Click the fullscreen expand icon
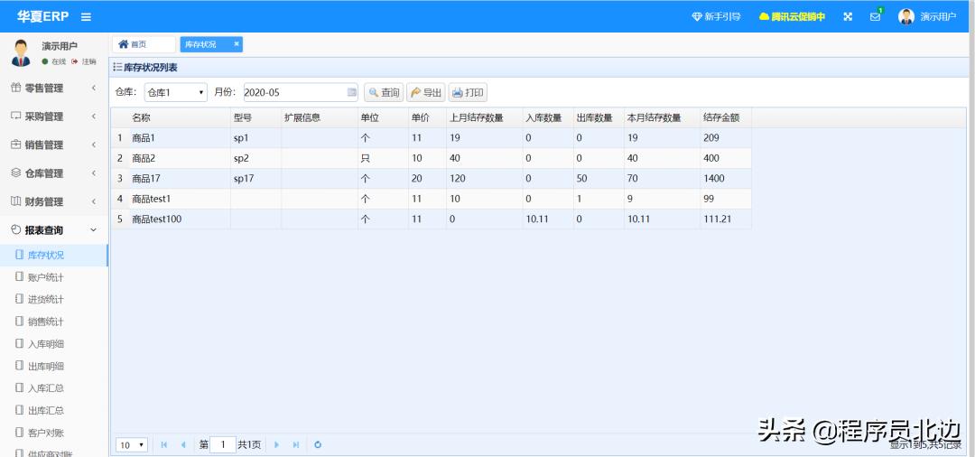Image resolution: width=975 pixels, height=457 pixels. click(x=848, y=17)
